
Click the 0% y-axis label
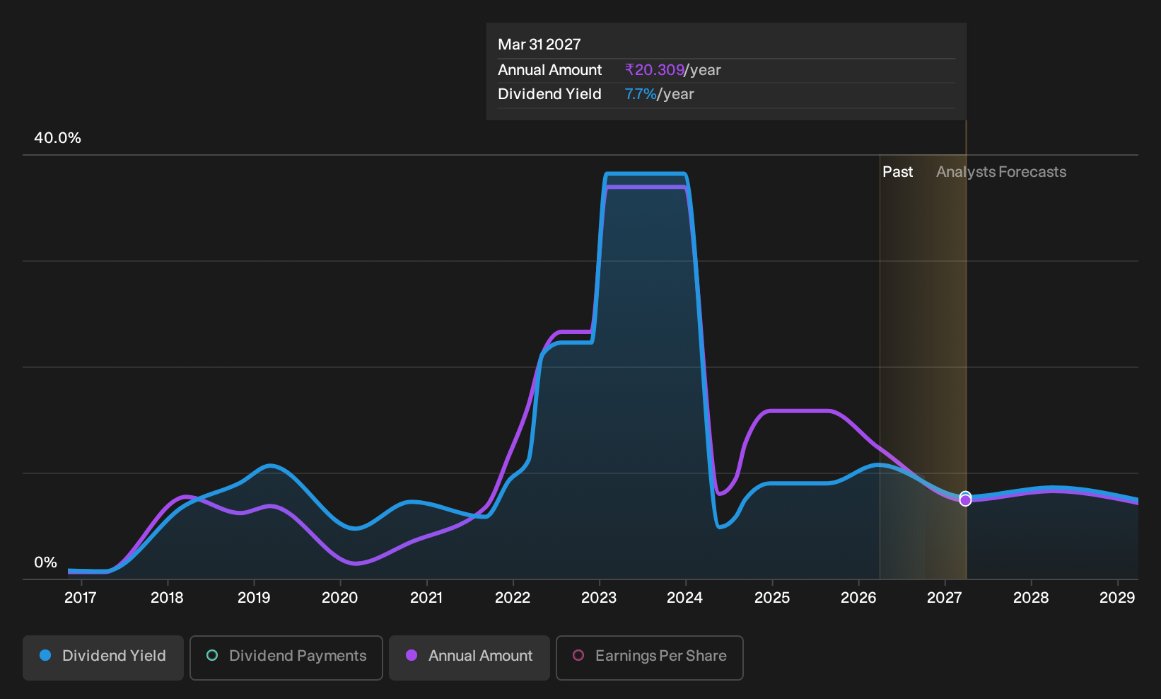pos(46,562)
